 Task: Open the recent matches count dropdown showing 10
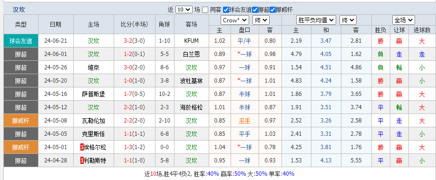(x=184, y=9)
